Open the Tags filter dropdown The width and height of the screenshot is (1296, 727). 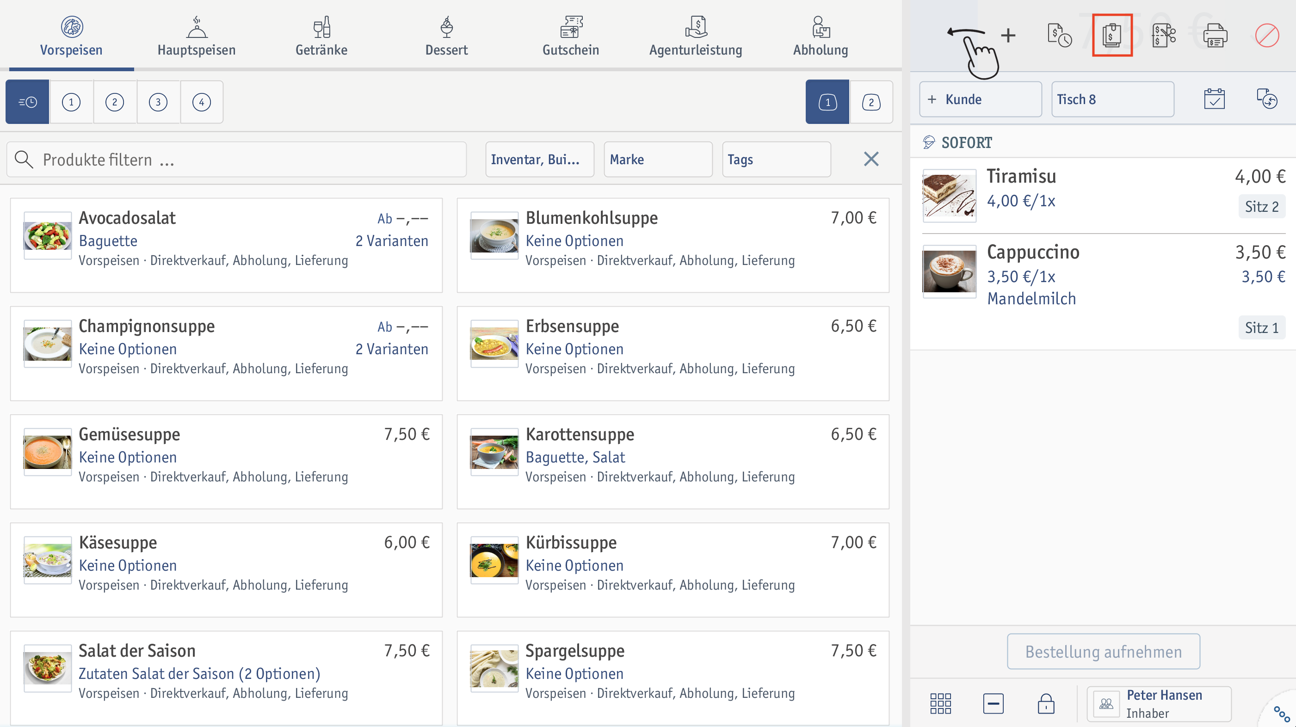coord(776,160)
